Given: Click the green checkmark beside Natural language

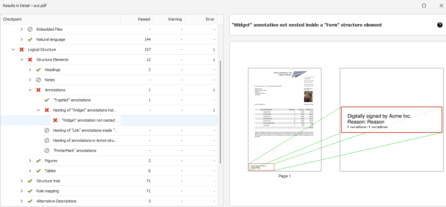Looking at the screenshot, I should click(30, 39).
